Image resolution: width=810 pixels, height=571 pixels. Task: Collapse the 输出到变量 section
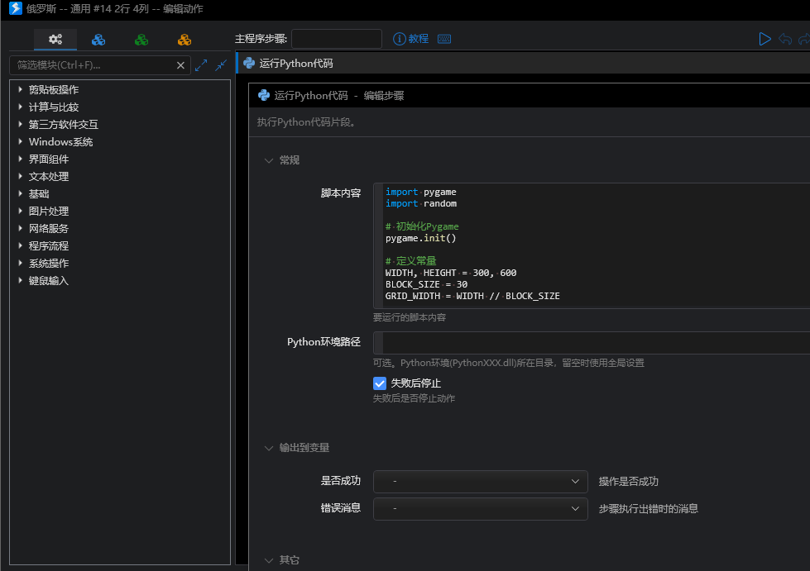269,448
